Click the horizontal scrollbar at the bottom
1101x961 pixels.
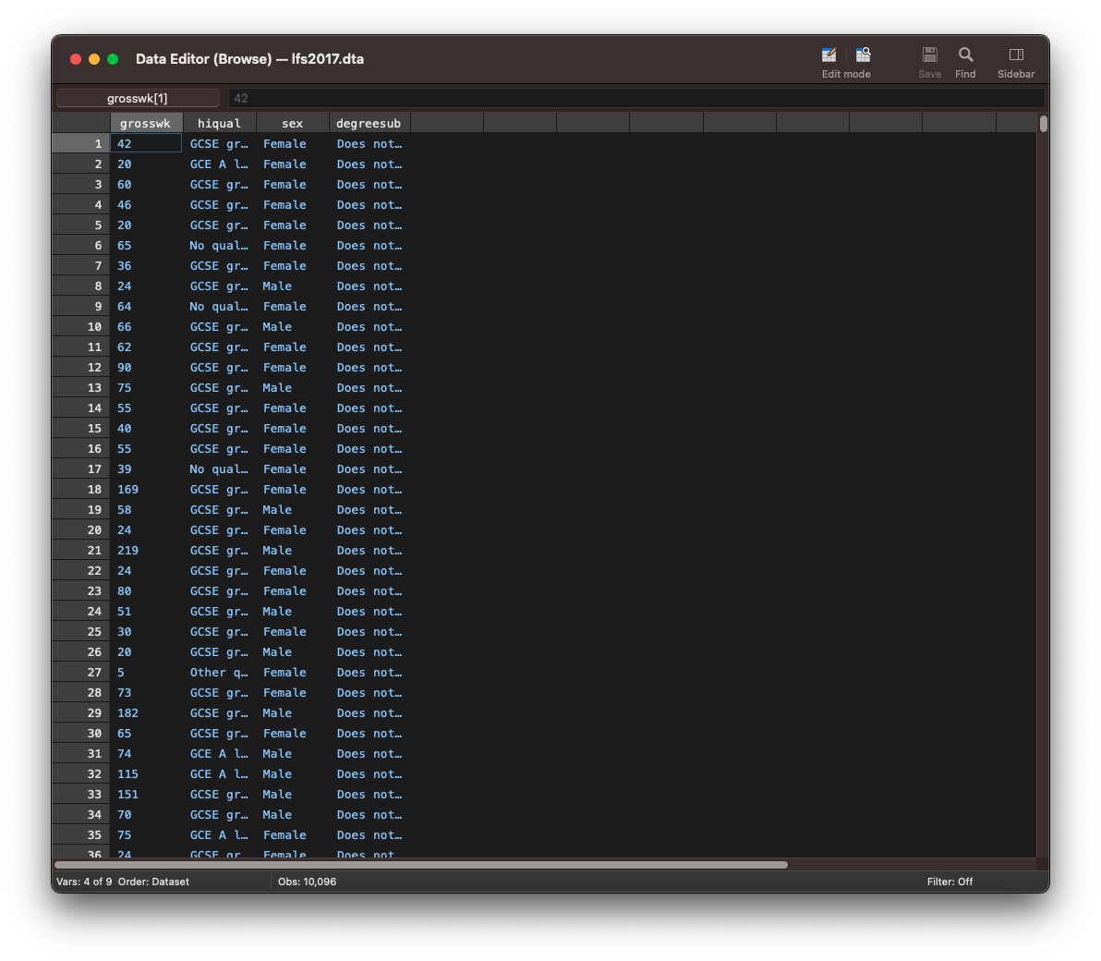421,865
